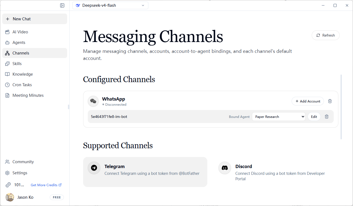Image resolution: width=353 pixels, height=206 pixels.
Task: Follow the Get More Credits link
Action: click(46, 185)
